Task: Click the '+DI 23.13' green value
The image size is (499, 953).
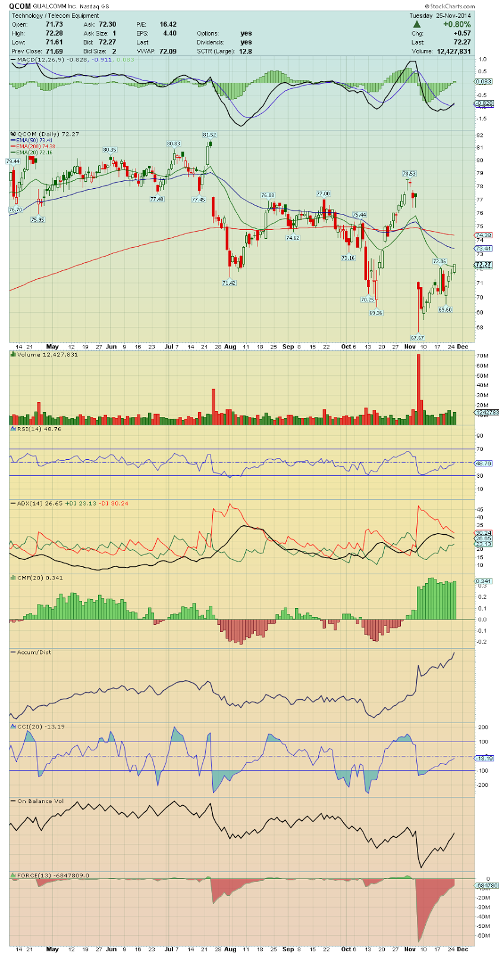Action: point(80,503)
